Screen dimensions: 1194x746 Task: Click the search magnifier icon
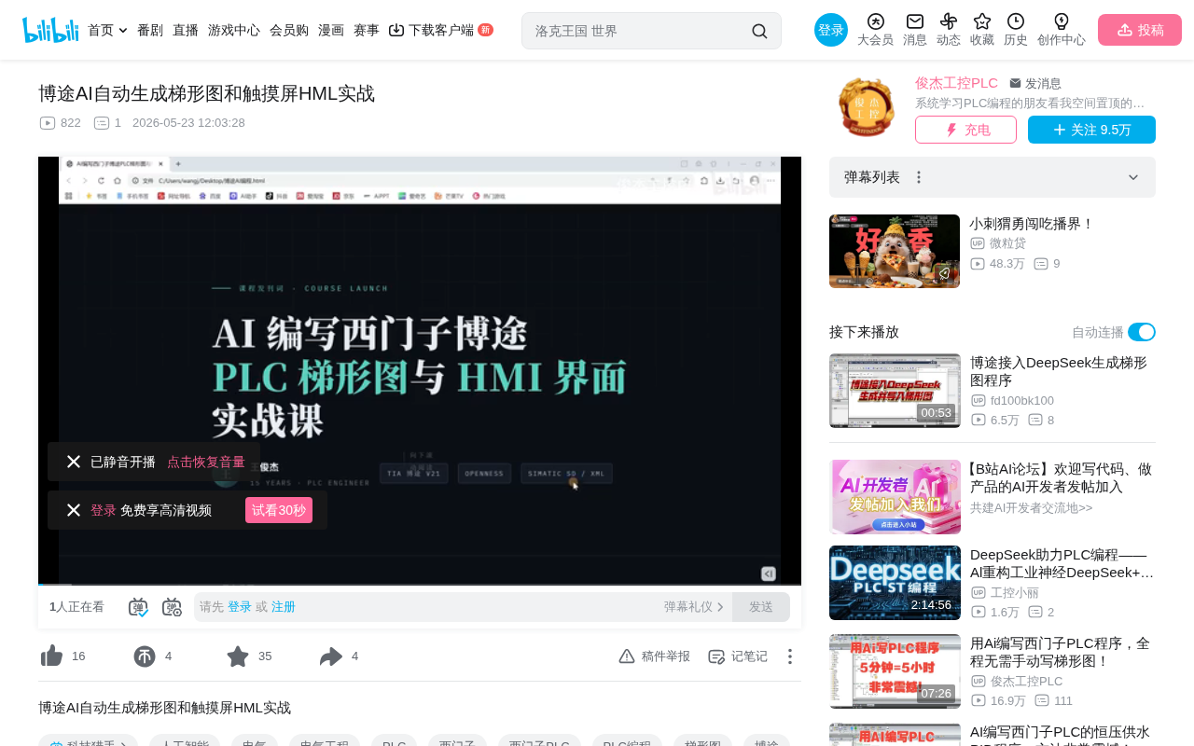click(x=759, y=31)
